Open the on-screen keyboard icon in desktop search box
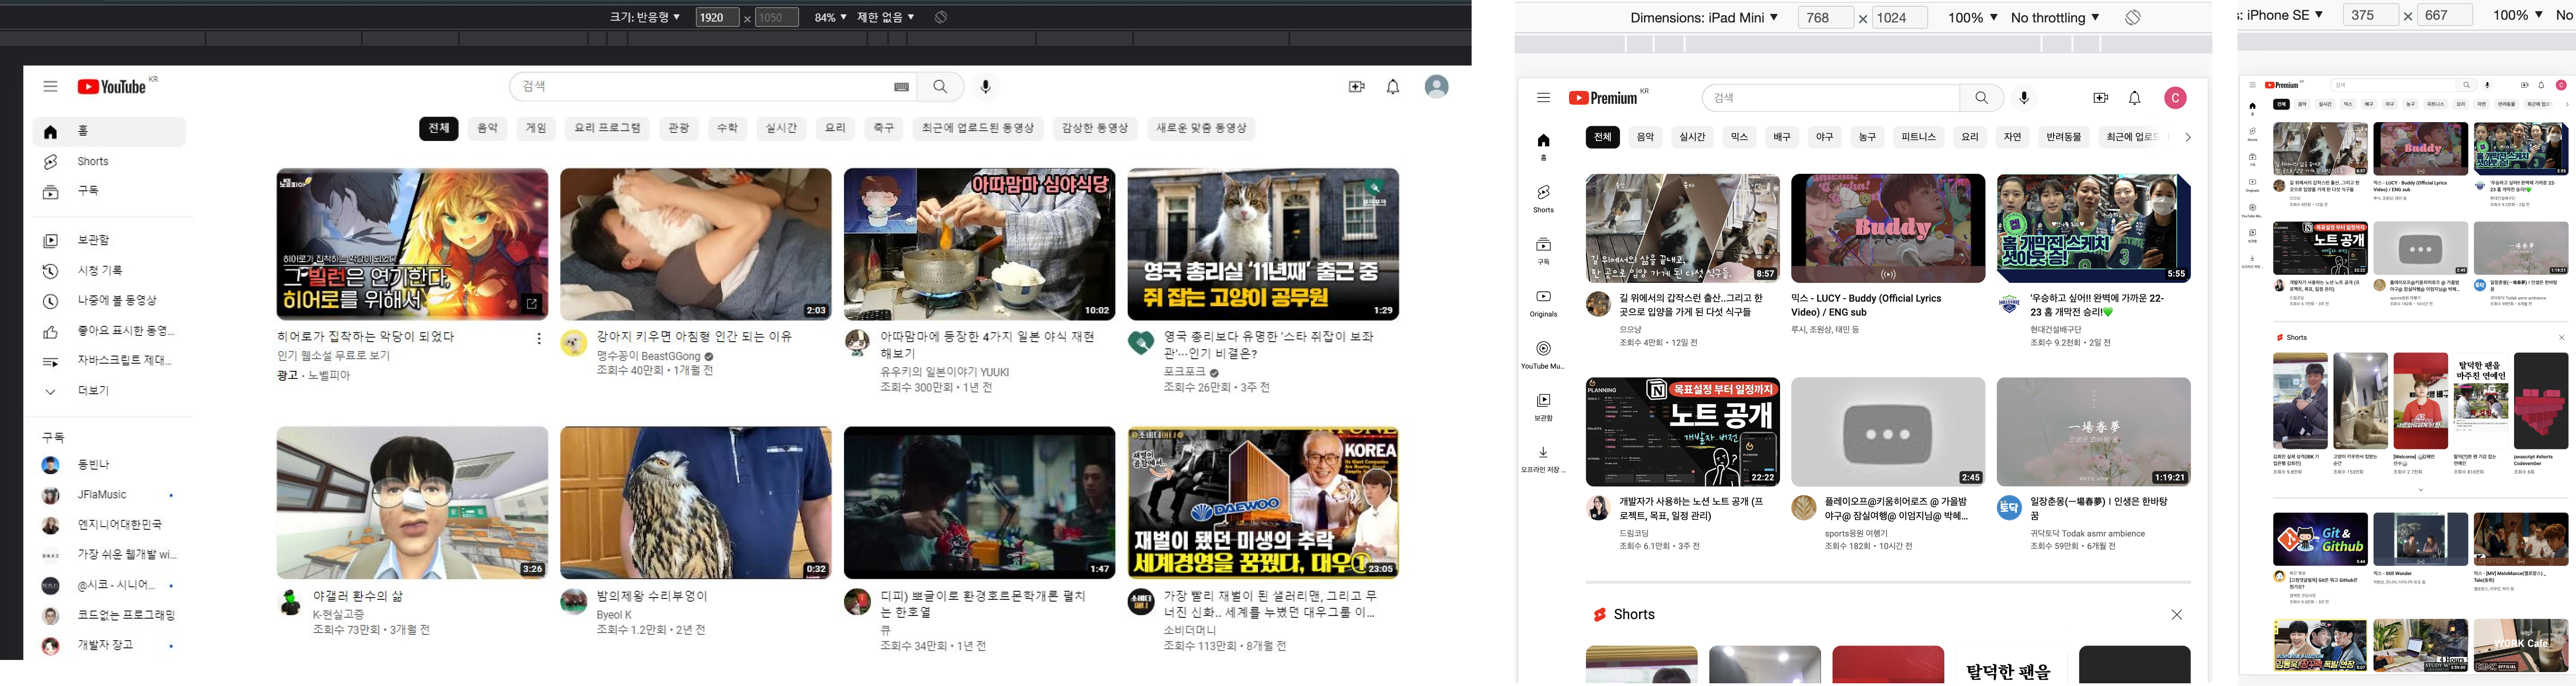2576x686 pixels. click(901, 87)
